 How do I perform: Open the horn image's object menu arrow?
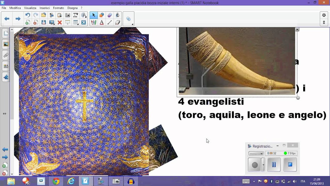coord(297,30)
